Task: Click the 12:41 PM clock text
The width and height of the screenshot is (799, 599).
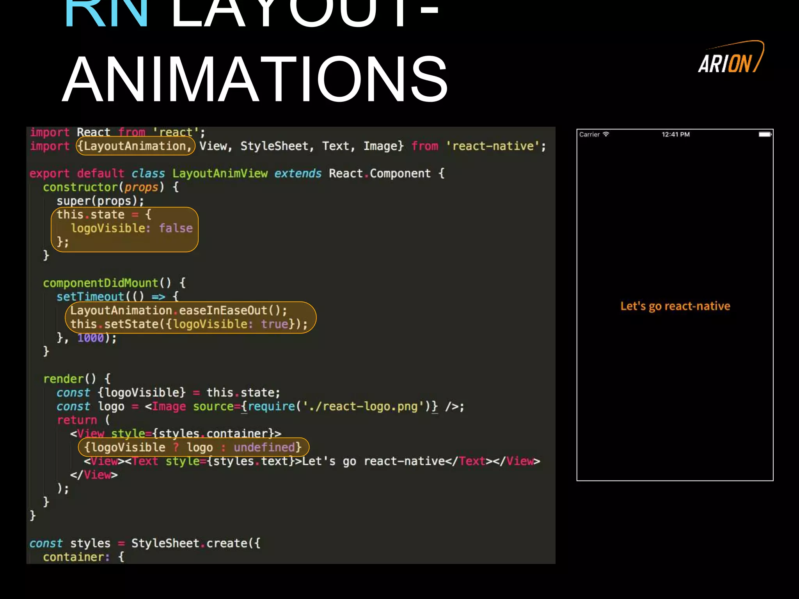Action: pyautogui.click(x=675, y=134)
